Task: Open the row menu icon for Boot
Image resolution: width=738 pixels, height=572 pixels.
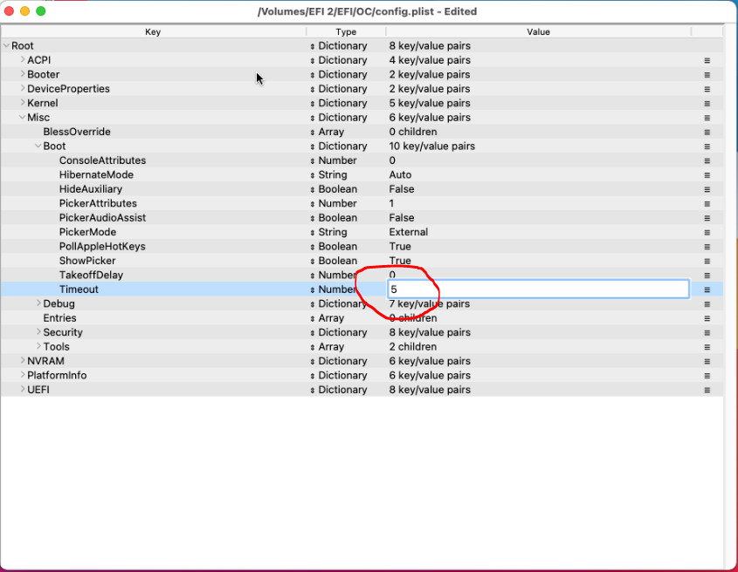Action: coord(707,146)
